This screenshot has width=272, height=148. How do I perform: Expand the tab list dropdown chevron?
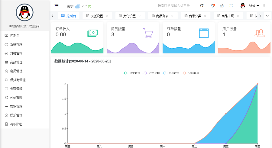267,16
